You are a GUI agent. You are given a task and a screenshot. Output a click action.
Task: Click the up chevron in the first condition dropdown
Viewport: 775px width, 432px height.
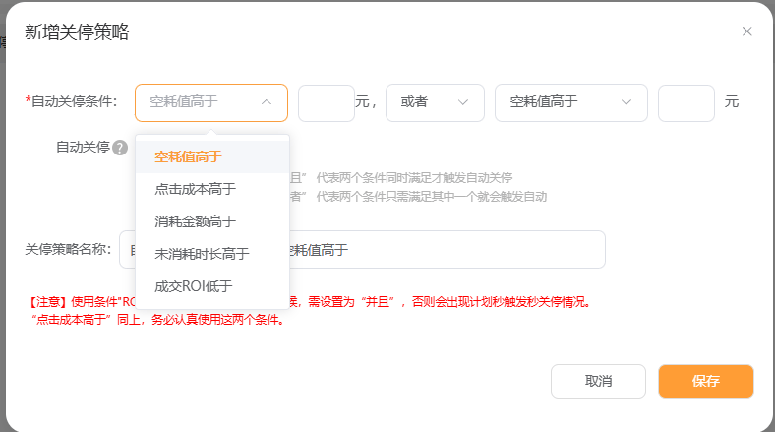point(267,102)
